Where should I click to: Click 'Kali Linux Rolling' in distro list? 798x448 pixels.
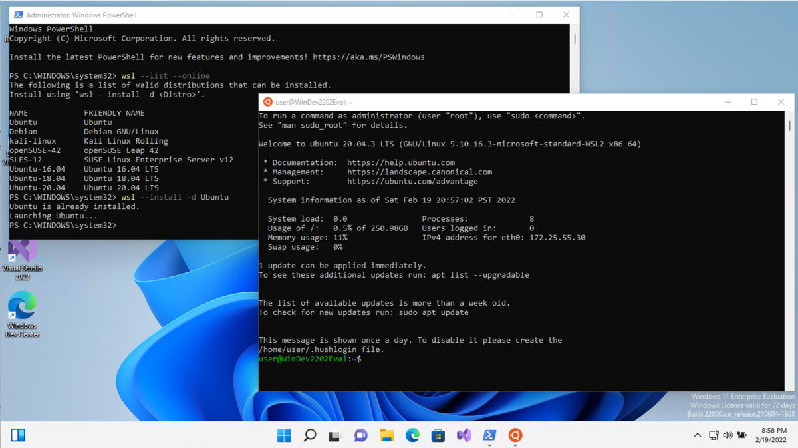coord(126,141)
